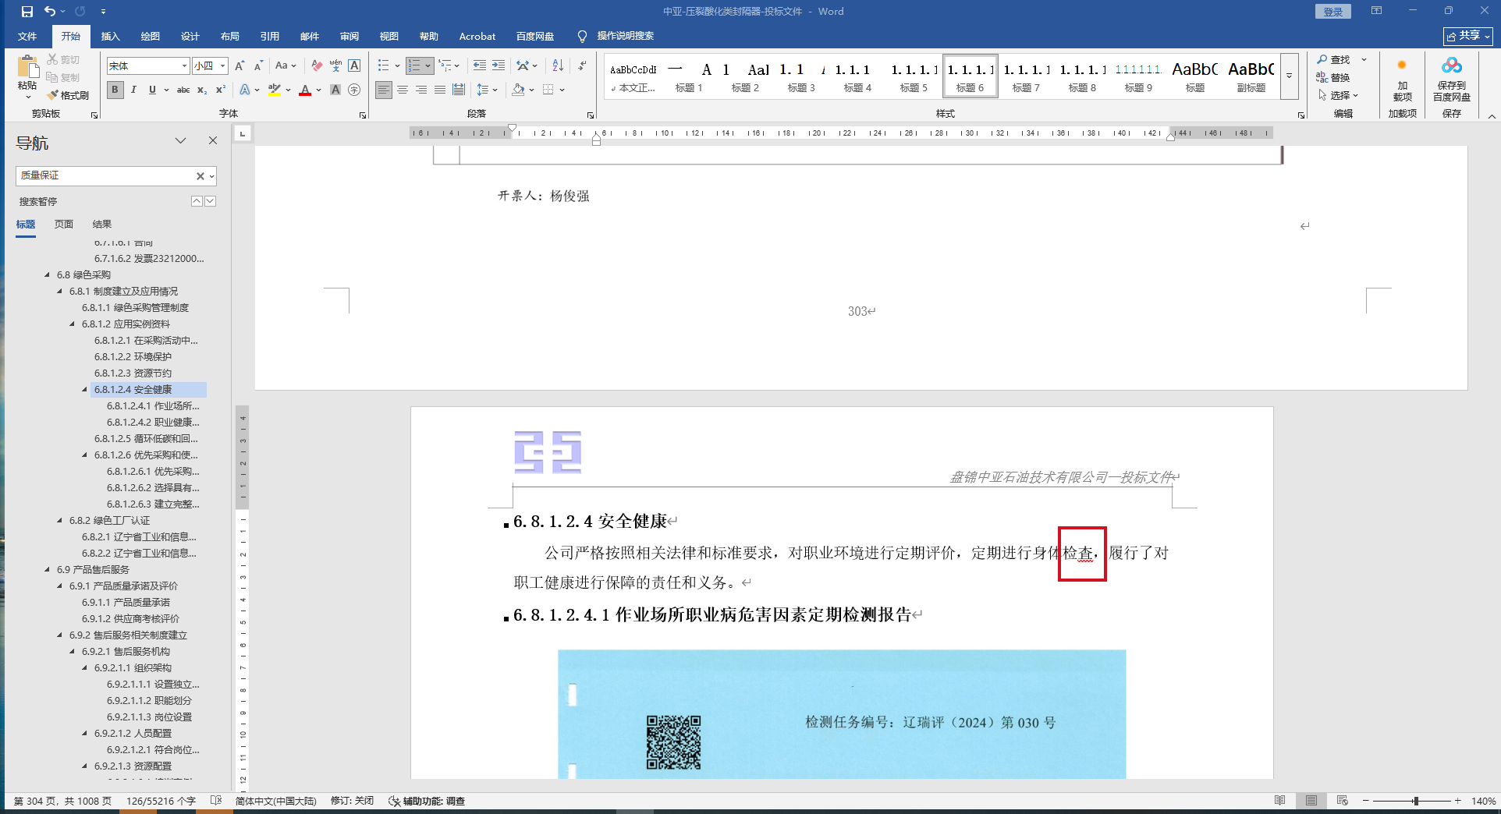The height and width of the screenshot is (814, 1501).
Task: Click the subscript x₂ icon
Action: pos(202,90)
